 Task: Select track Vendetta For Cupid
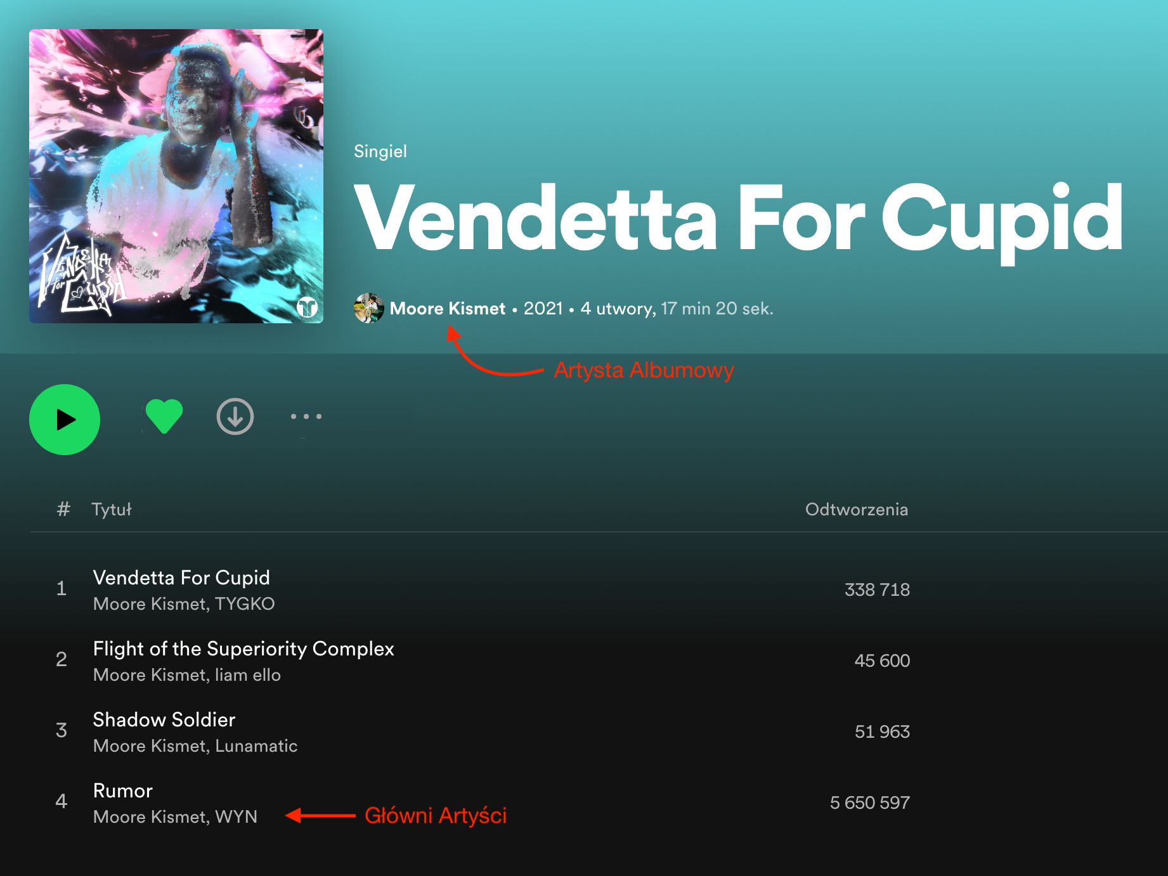[181, 577]
